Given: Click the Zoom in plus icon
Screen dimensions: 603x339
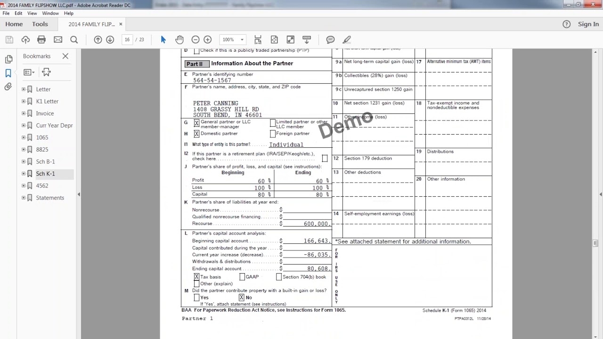Looking at the screenshot, I should pos(208,40).
